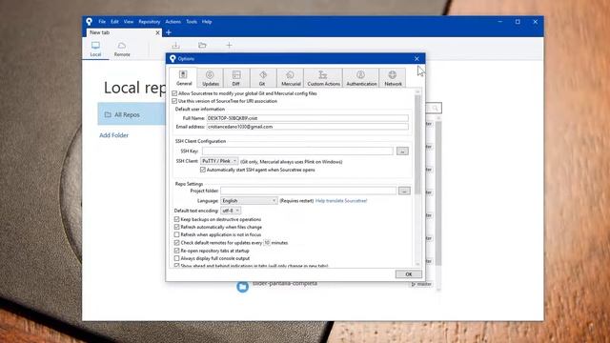
Task: Click the SSH Key input field
Action: point(297,151)
